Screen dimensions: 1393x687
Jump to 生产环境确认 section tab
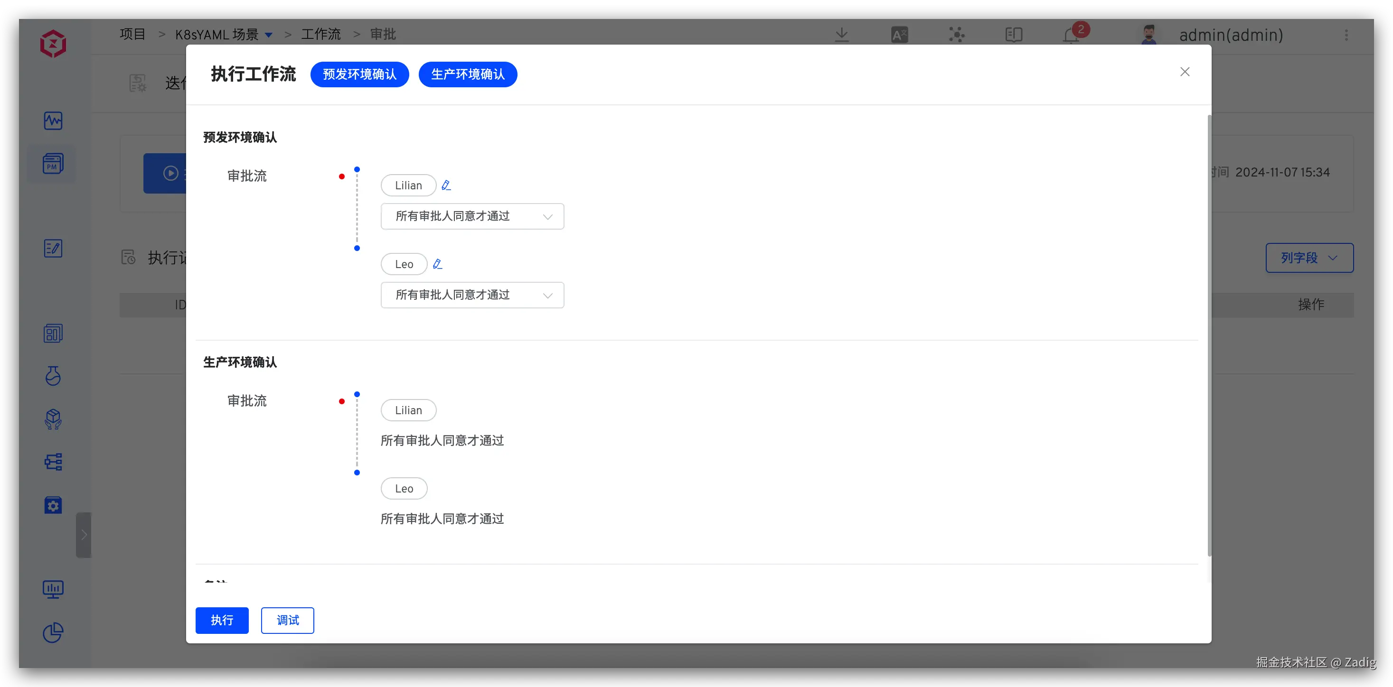pos(468,74)
